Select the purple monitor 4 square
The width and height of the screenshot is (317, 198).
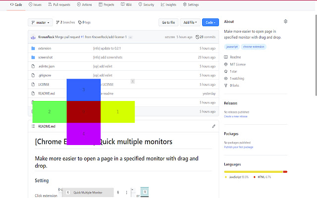(x=84, y=134)
